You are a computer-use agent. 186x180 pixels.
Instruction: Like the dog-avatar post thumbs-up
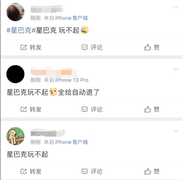[147, 171]
